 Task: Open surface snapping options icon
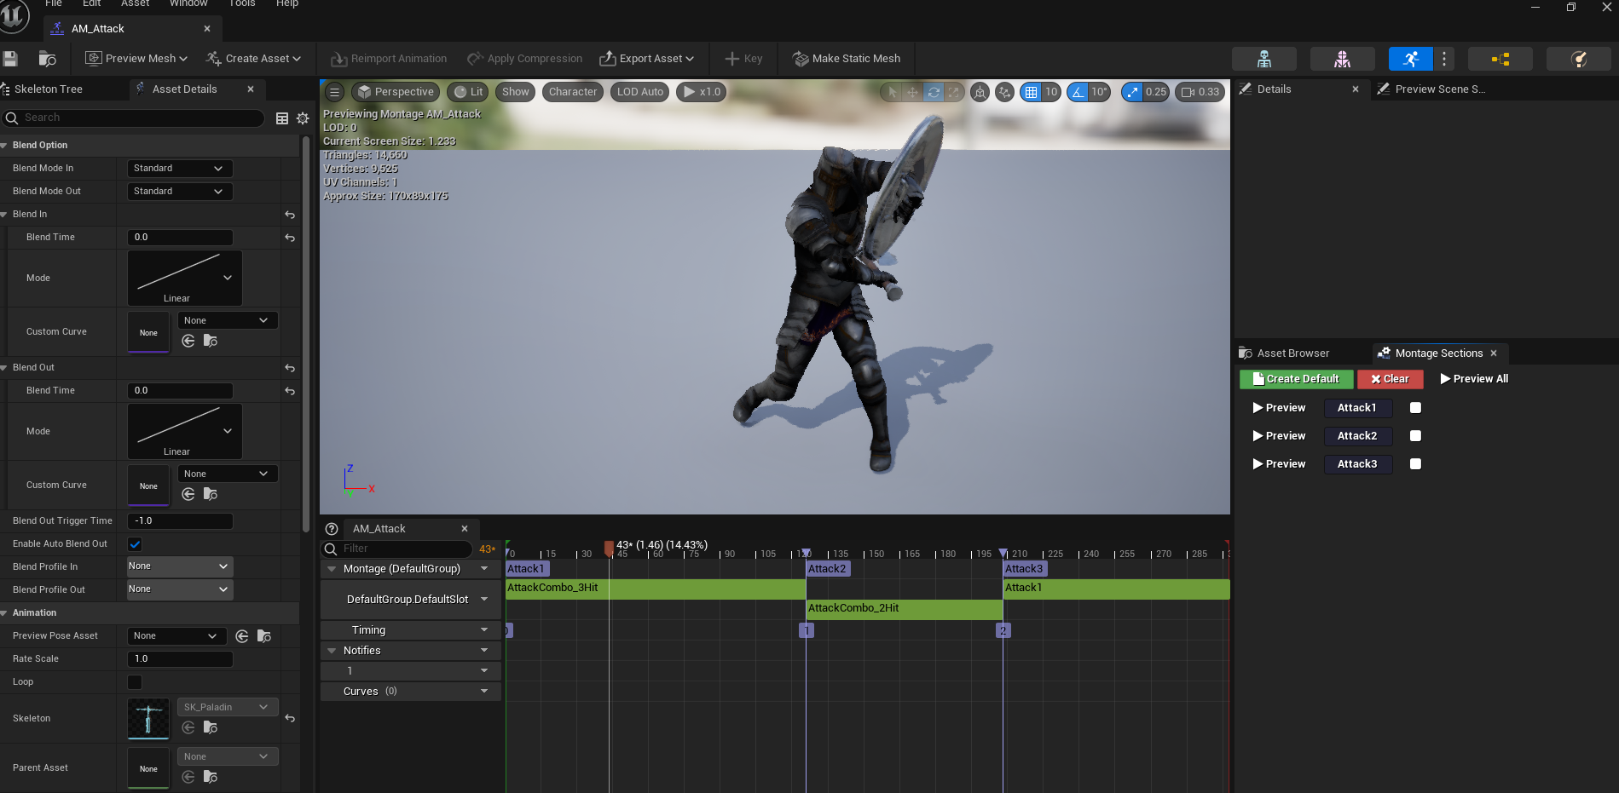(x=1005, y=92)
